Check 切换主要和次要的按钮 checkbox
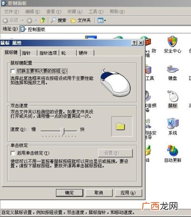191x217 pixels. point(13,71)
